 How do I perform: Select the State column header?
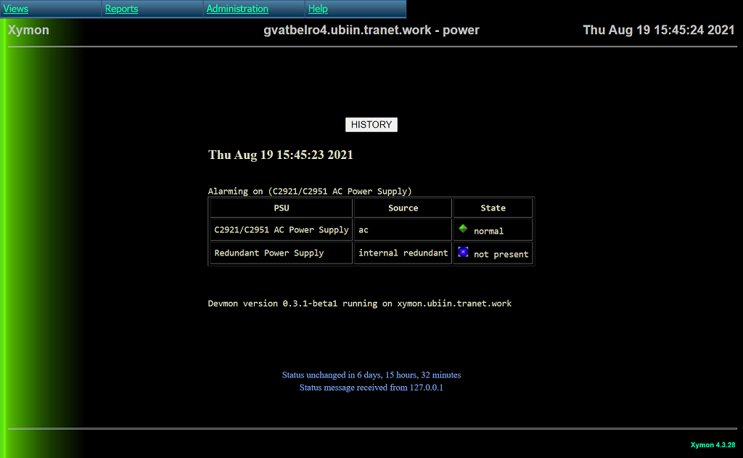pyautogui.click(x=493, y=208)
